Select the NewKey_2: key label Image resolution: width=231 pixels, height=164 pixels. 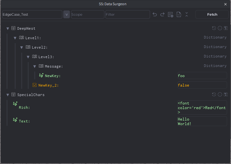pos(49,85)
